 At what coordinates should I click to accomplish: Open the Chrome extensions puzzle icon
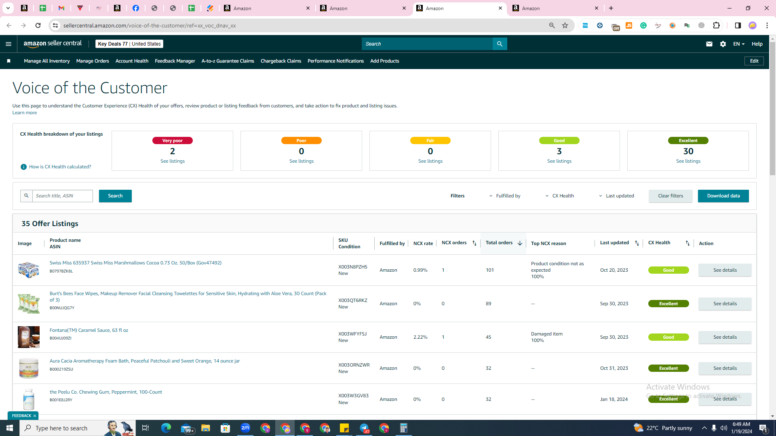pos(716,25)
